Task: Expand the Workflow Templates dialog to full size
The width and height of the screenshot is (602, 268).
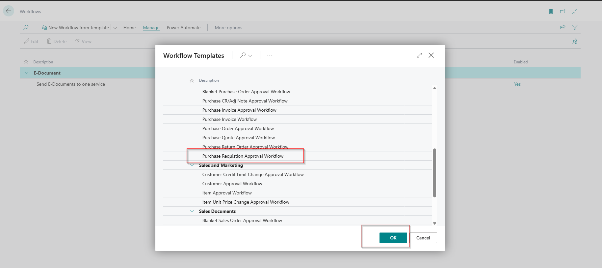Action: 419,55
